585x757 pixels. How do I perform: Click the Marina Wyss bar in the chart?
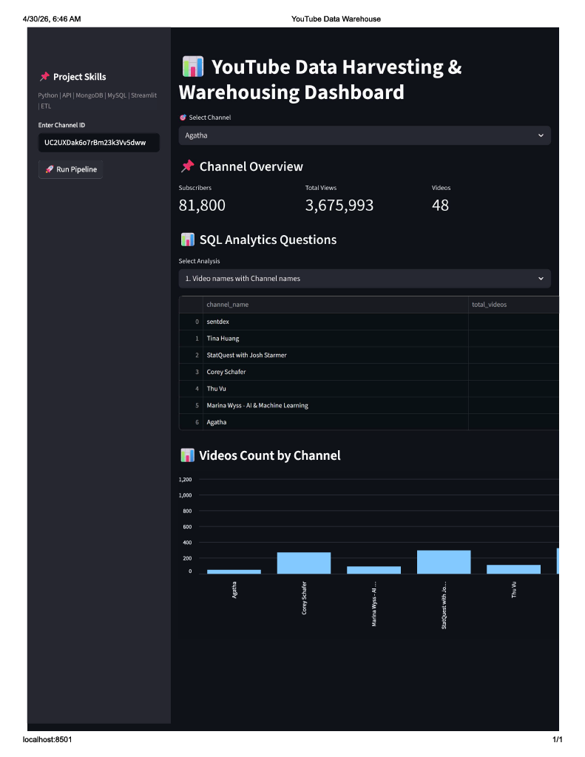click(x=374, y=570)
